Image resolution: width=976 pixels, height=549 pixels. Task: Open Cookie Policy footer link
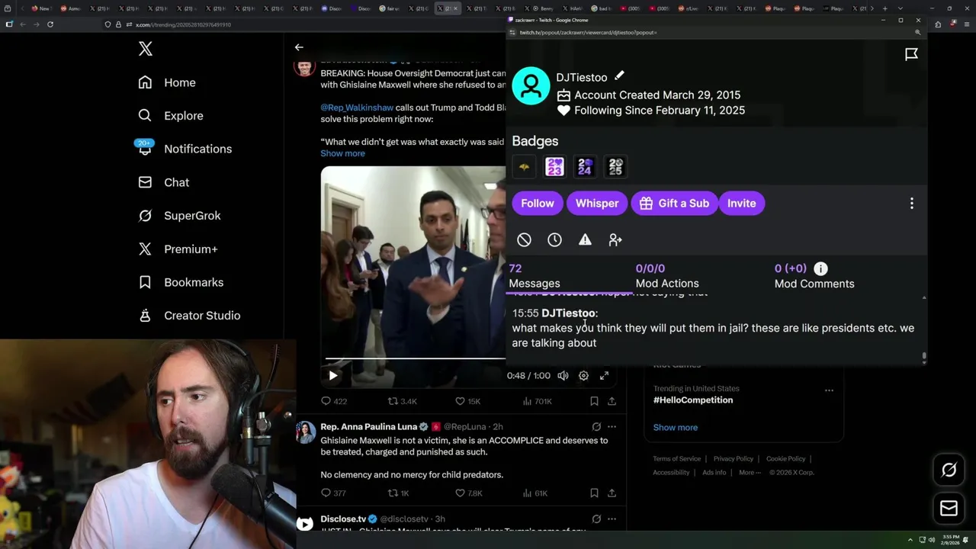[x=785, y=459]
